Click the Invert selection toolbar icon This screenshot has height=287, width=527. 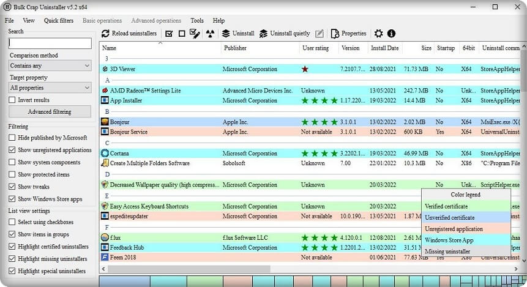point(195,33)
